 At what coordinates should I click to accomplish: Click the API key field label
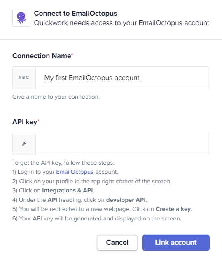(x=25, y=122)
